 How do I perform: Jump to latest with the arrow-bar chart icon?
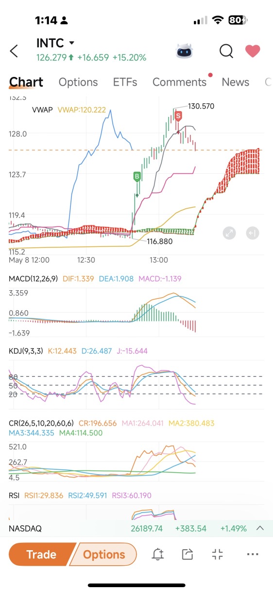click(252, 233)
